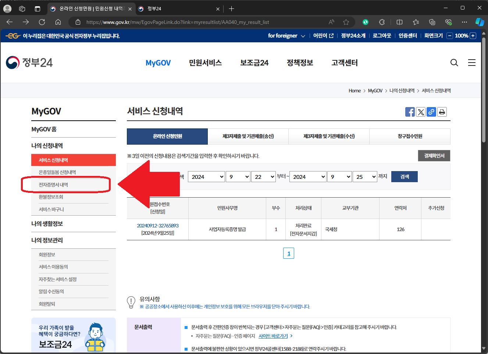Open the 보조금24 family benefits banner
488x354 pixels.
[x=74, y=336]
